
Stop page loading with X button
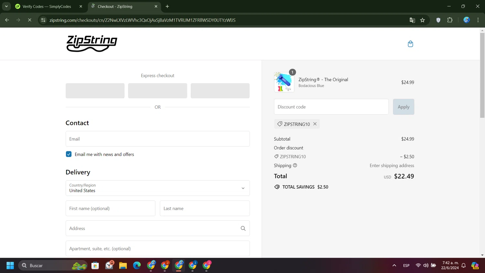29,20
